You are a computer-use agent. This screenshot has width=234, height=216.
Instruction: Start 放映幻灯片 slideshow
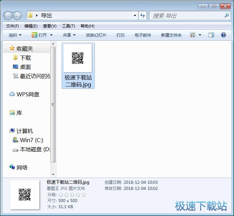[96, 35]
